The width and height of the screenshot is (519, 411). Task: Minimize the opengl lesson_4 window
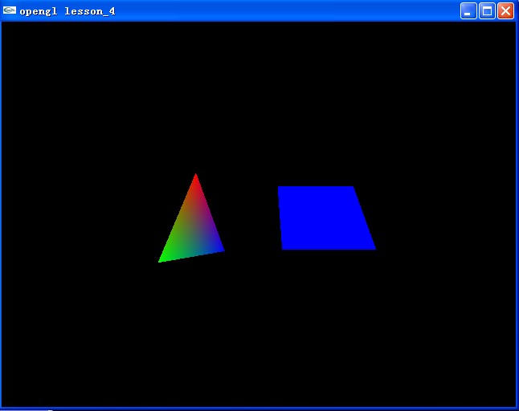pos(468,11)
